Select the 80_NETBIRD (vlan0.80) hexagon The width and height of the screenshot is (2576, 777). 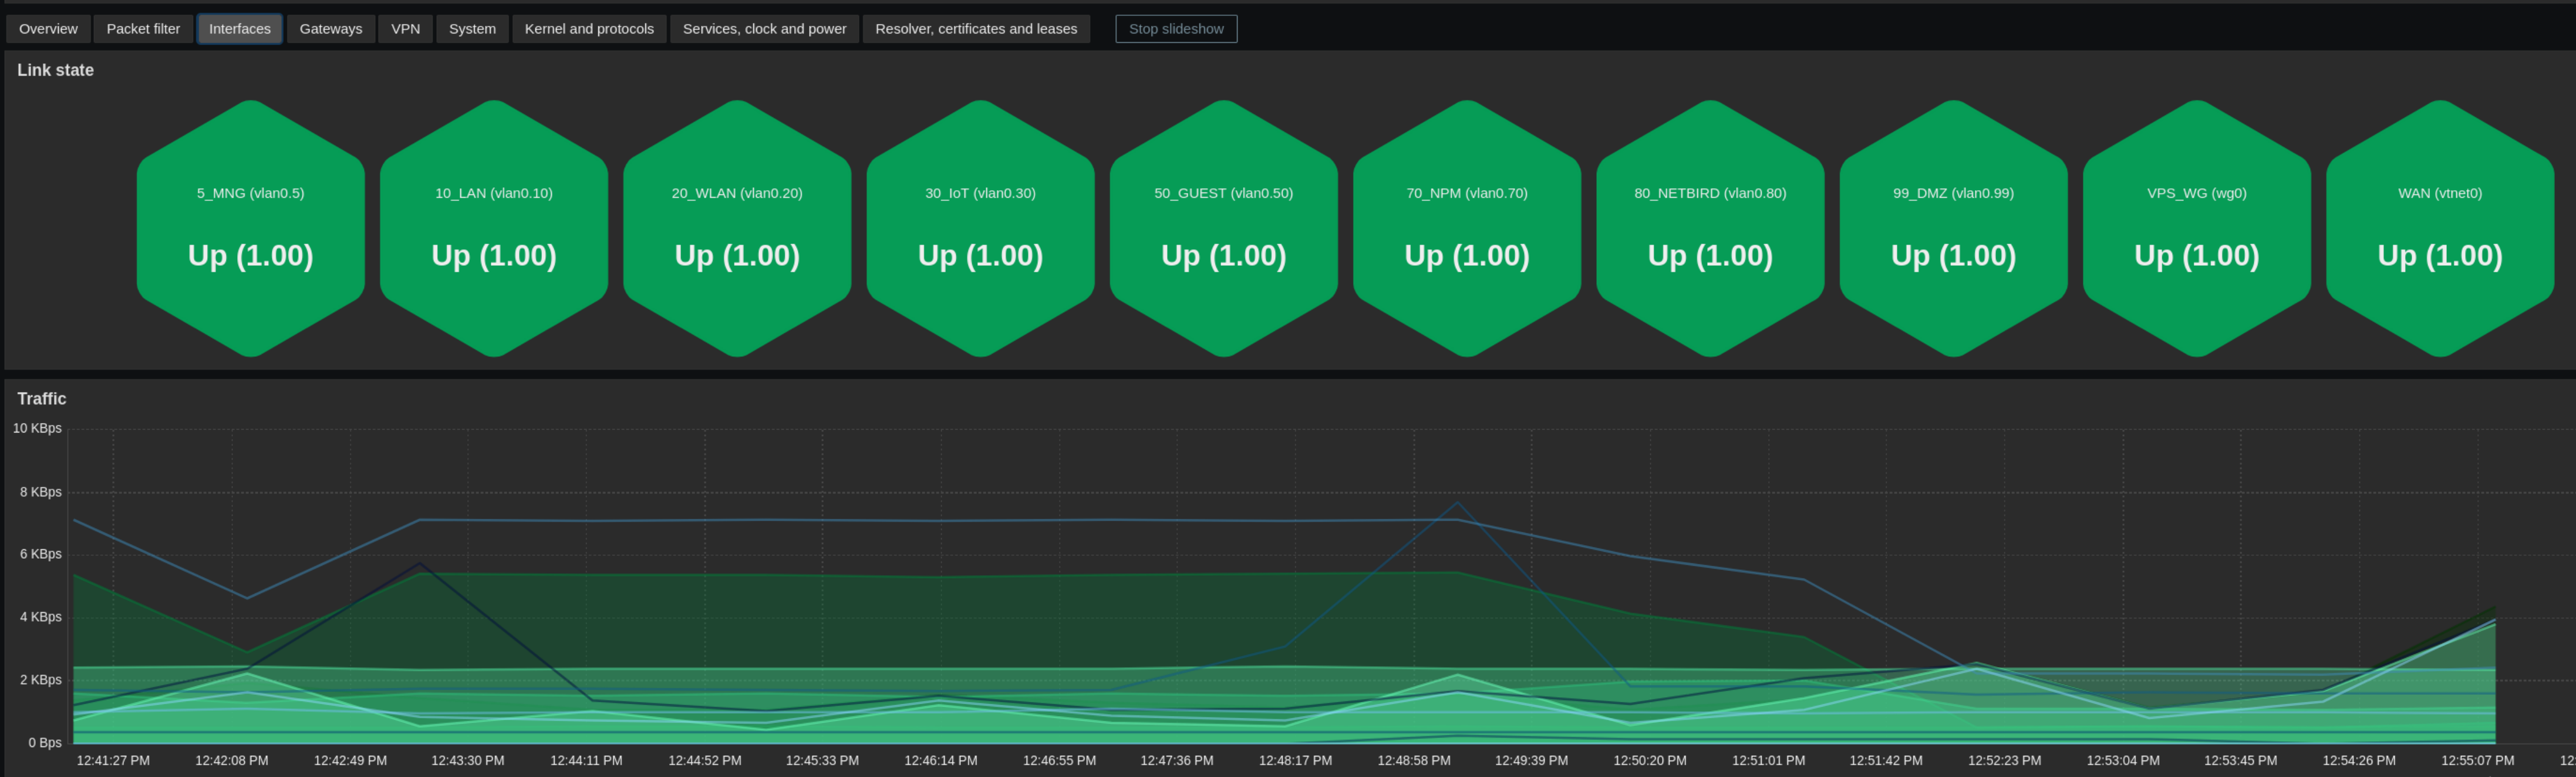[x=1710, y=228]
